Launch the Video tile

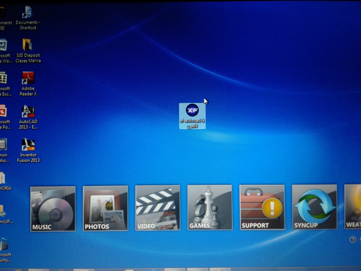pos(158,208)
